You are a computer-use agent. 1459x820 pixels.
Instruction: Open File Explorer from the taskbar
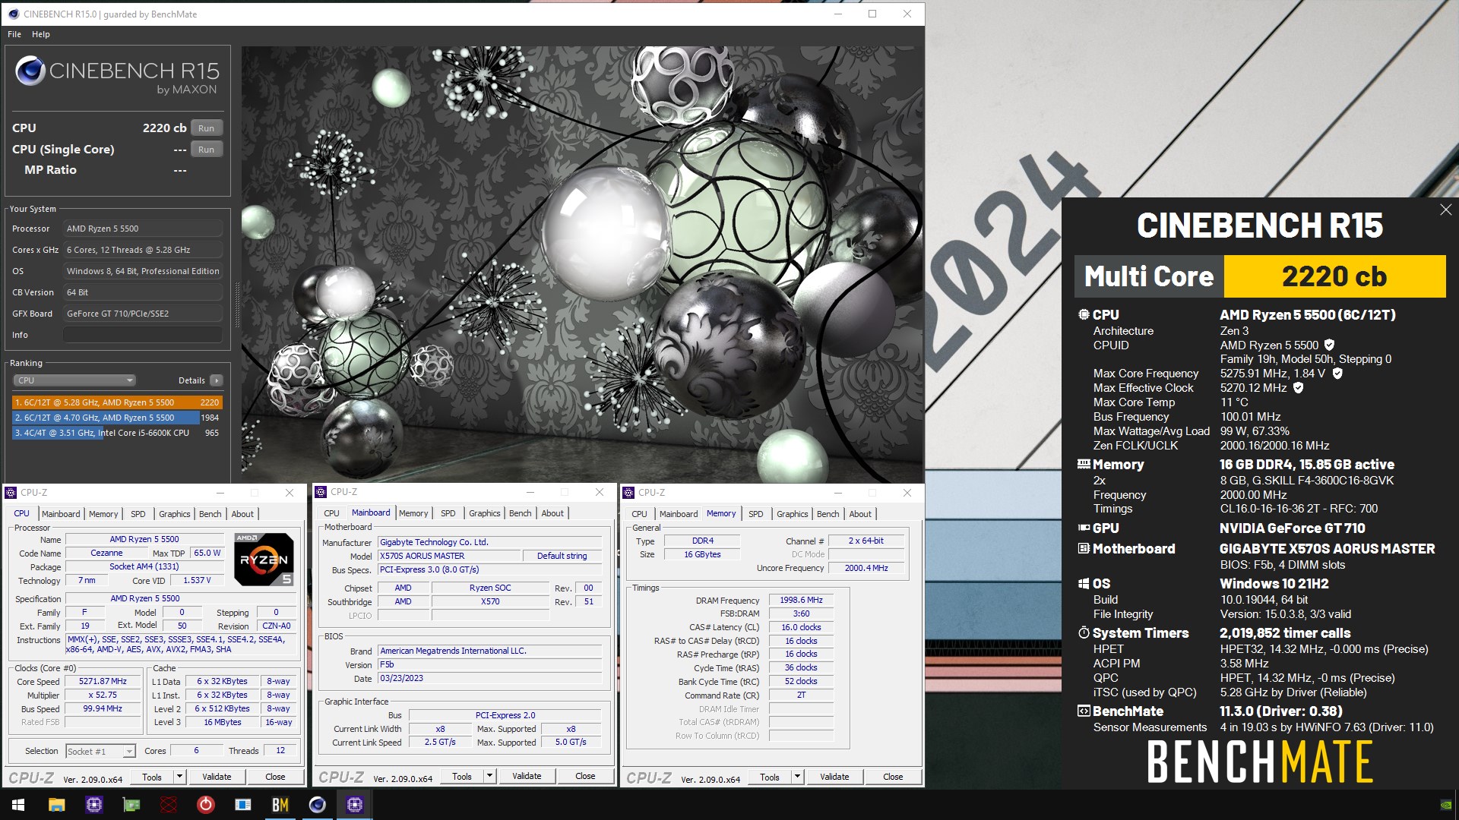[56, 805]
